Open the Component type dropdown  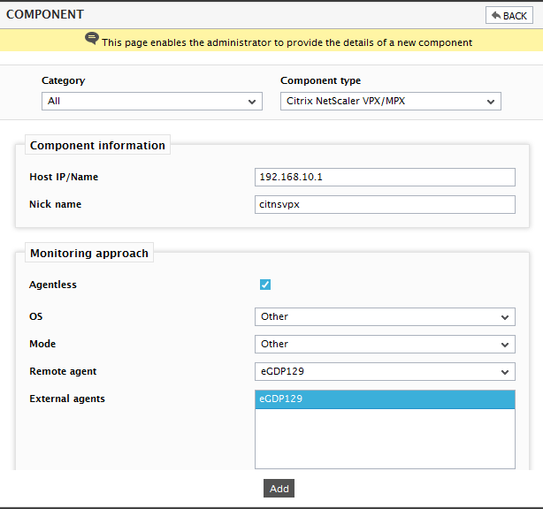[391, 101]
